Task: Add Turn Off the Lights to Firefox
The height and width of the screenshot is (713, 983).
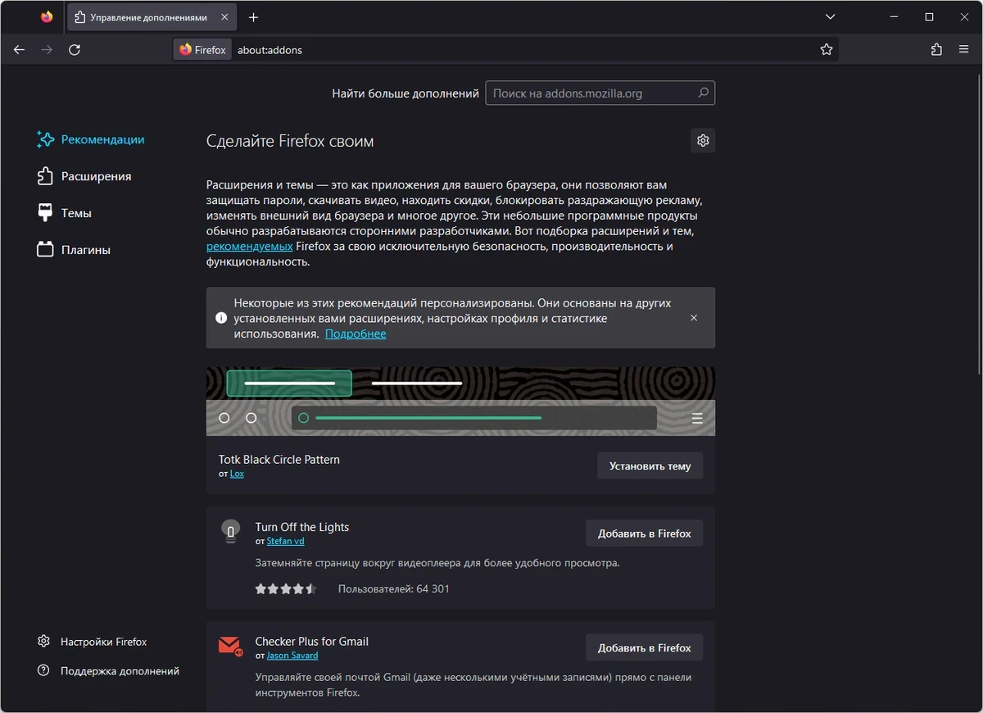Action: 644,534
